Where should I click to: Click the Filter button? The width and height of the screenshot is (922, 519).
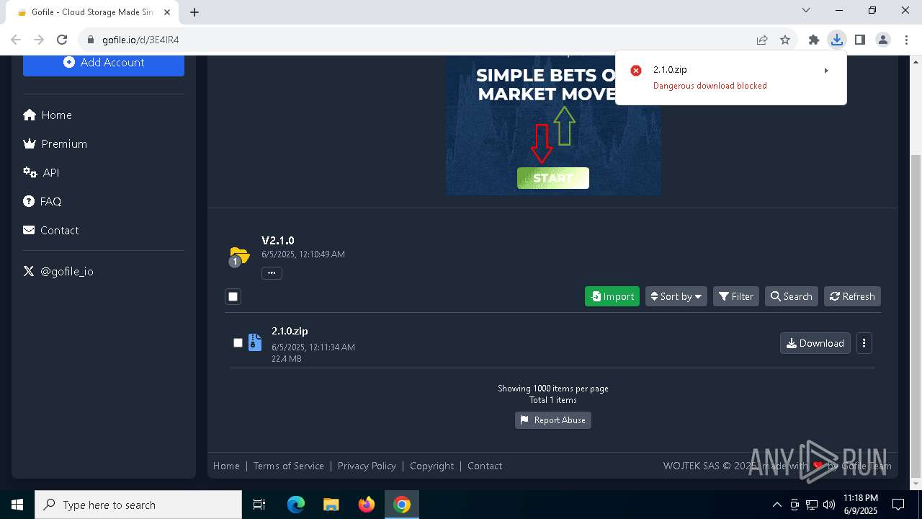tap(736, 296)
